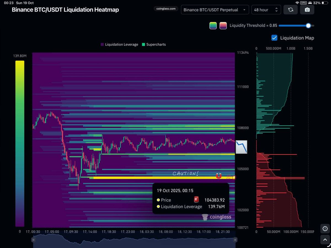Click the Liquidation Leverage 139.76M tooltip value
Screen dimensions: 331x248
pyautogui.click(x=216, y=207)
